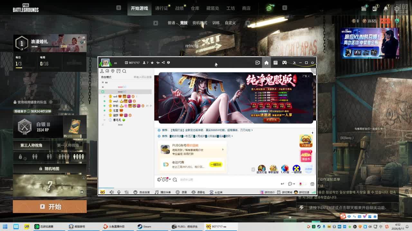This screenshot has height=231, width=412.
Task: Open the YY游戏 side icon
Action: click(x=306, y=141)
